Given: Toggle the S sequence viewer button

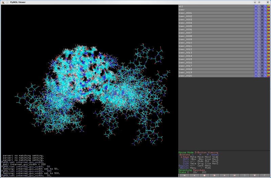Looking at the screenshot, I should (x=245, y=175).
